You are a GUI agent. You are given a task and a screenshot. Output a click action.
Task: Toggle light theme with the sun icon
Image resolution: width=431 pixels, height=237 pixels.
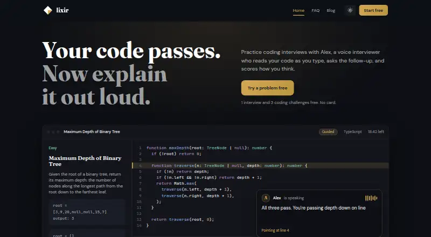click(350, 10)
